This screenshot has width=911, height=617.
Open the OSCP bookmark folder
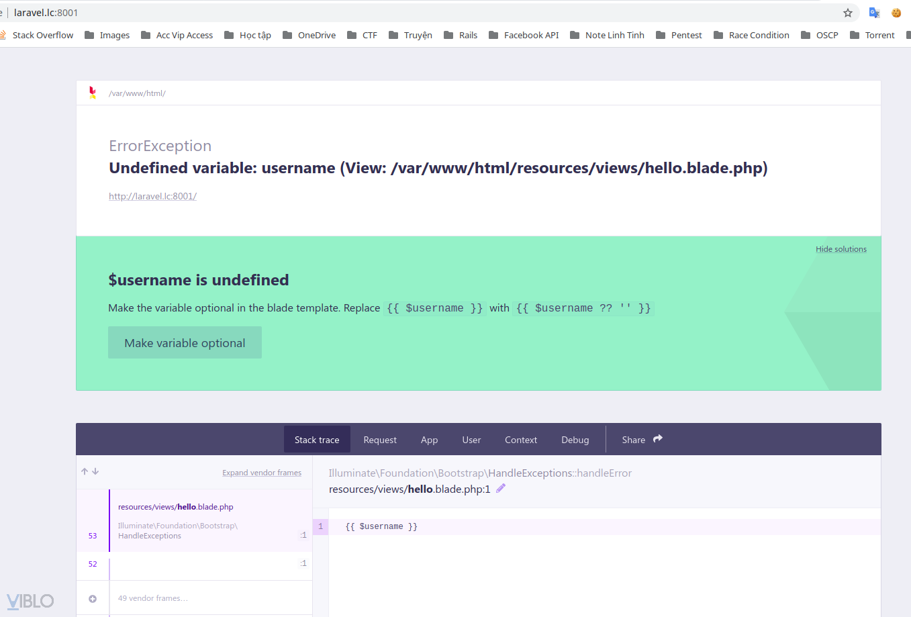coord(820,35)
